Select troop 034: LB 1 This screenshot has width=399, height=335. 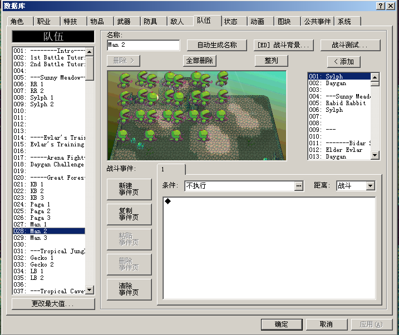49,271
